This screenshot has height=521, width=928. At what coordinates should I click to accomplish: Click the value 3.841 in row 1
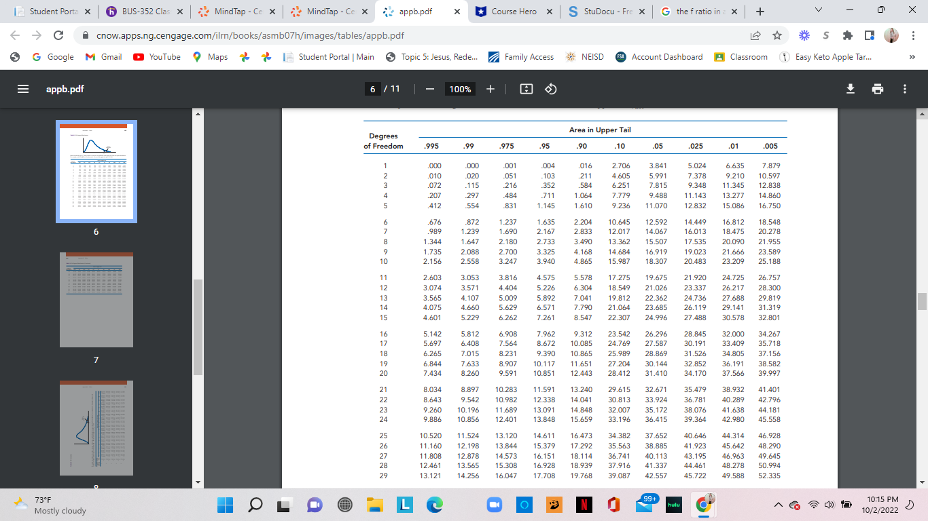656,165
